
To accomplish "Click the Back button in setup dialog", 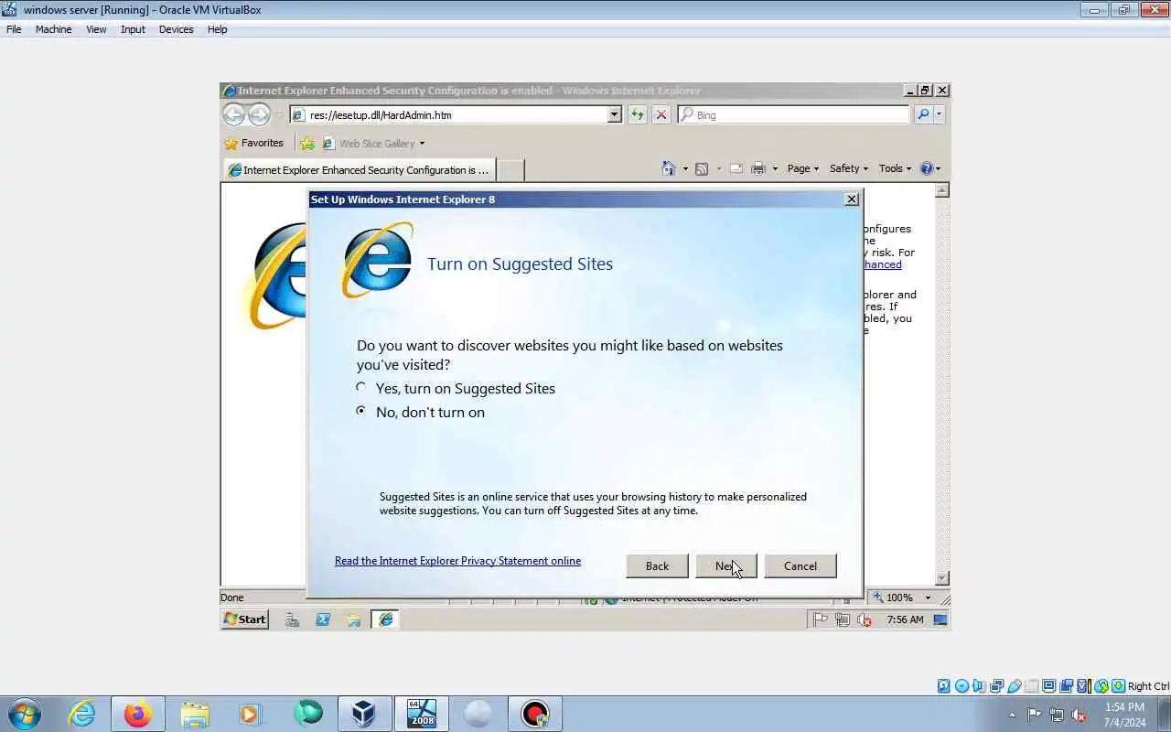I will [657, 565].
